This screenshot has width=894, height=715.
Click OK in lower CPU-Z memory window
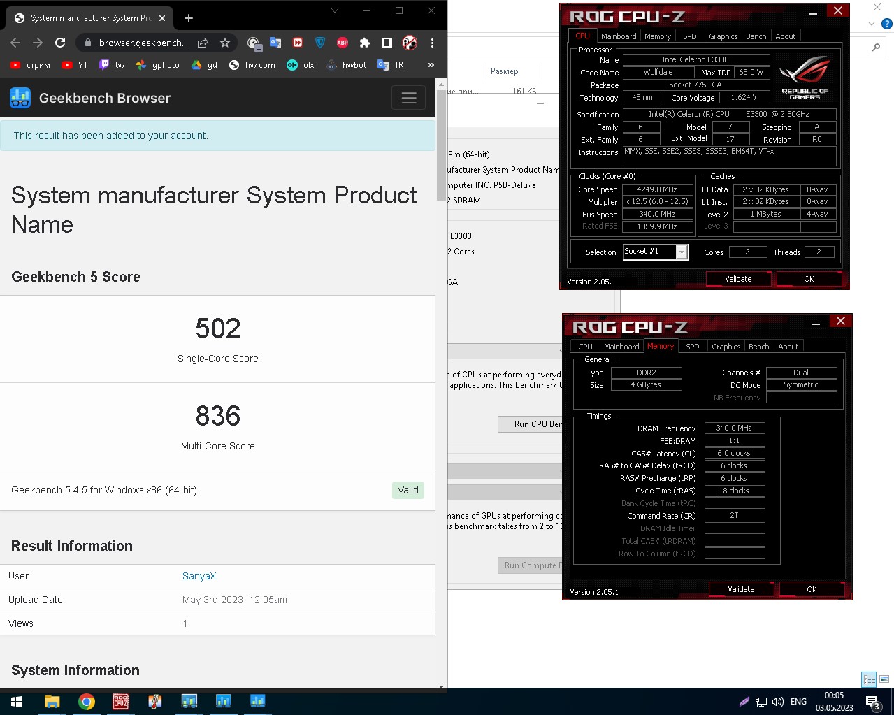point(812,589)
